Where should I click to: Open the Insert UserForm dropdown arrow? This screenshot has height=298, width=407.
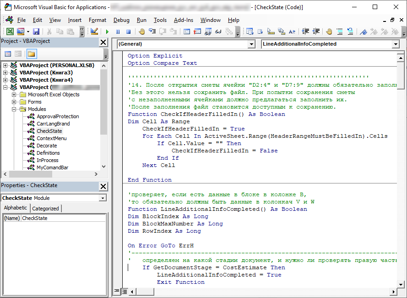(x=28, y=31)
